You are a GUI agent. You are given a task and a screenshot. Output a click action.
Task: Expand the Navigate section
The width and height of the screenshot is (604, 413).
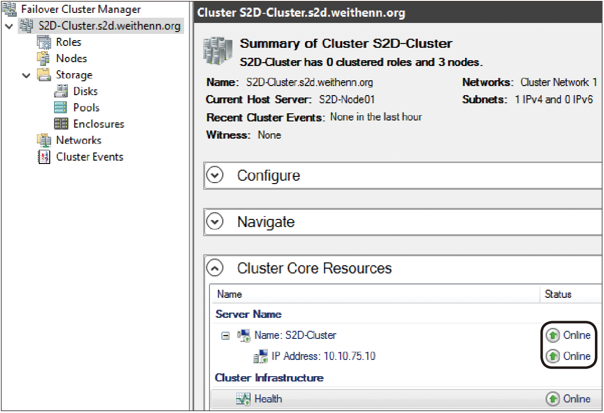[x=215, y=222]
